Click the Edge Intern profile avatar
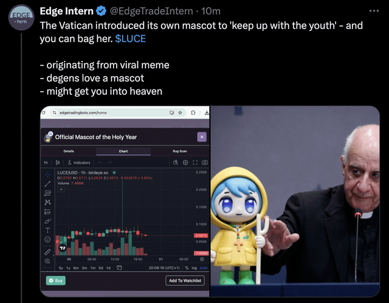389x303 pixels. tap(21, 18)
